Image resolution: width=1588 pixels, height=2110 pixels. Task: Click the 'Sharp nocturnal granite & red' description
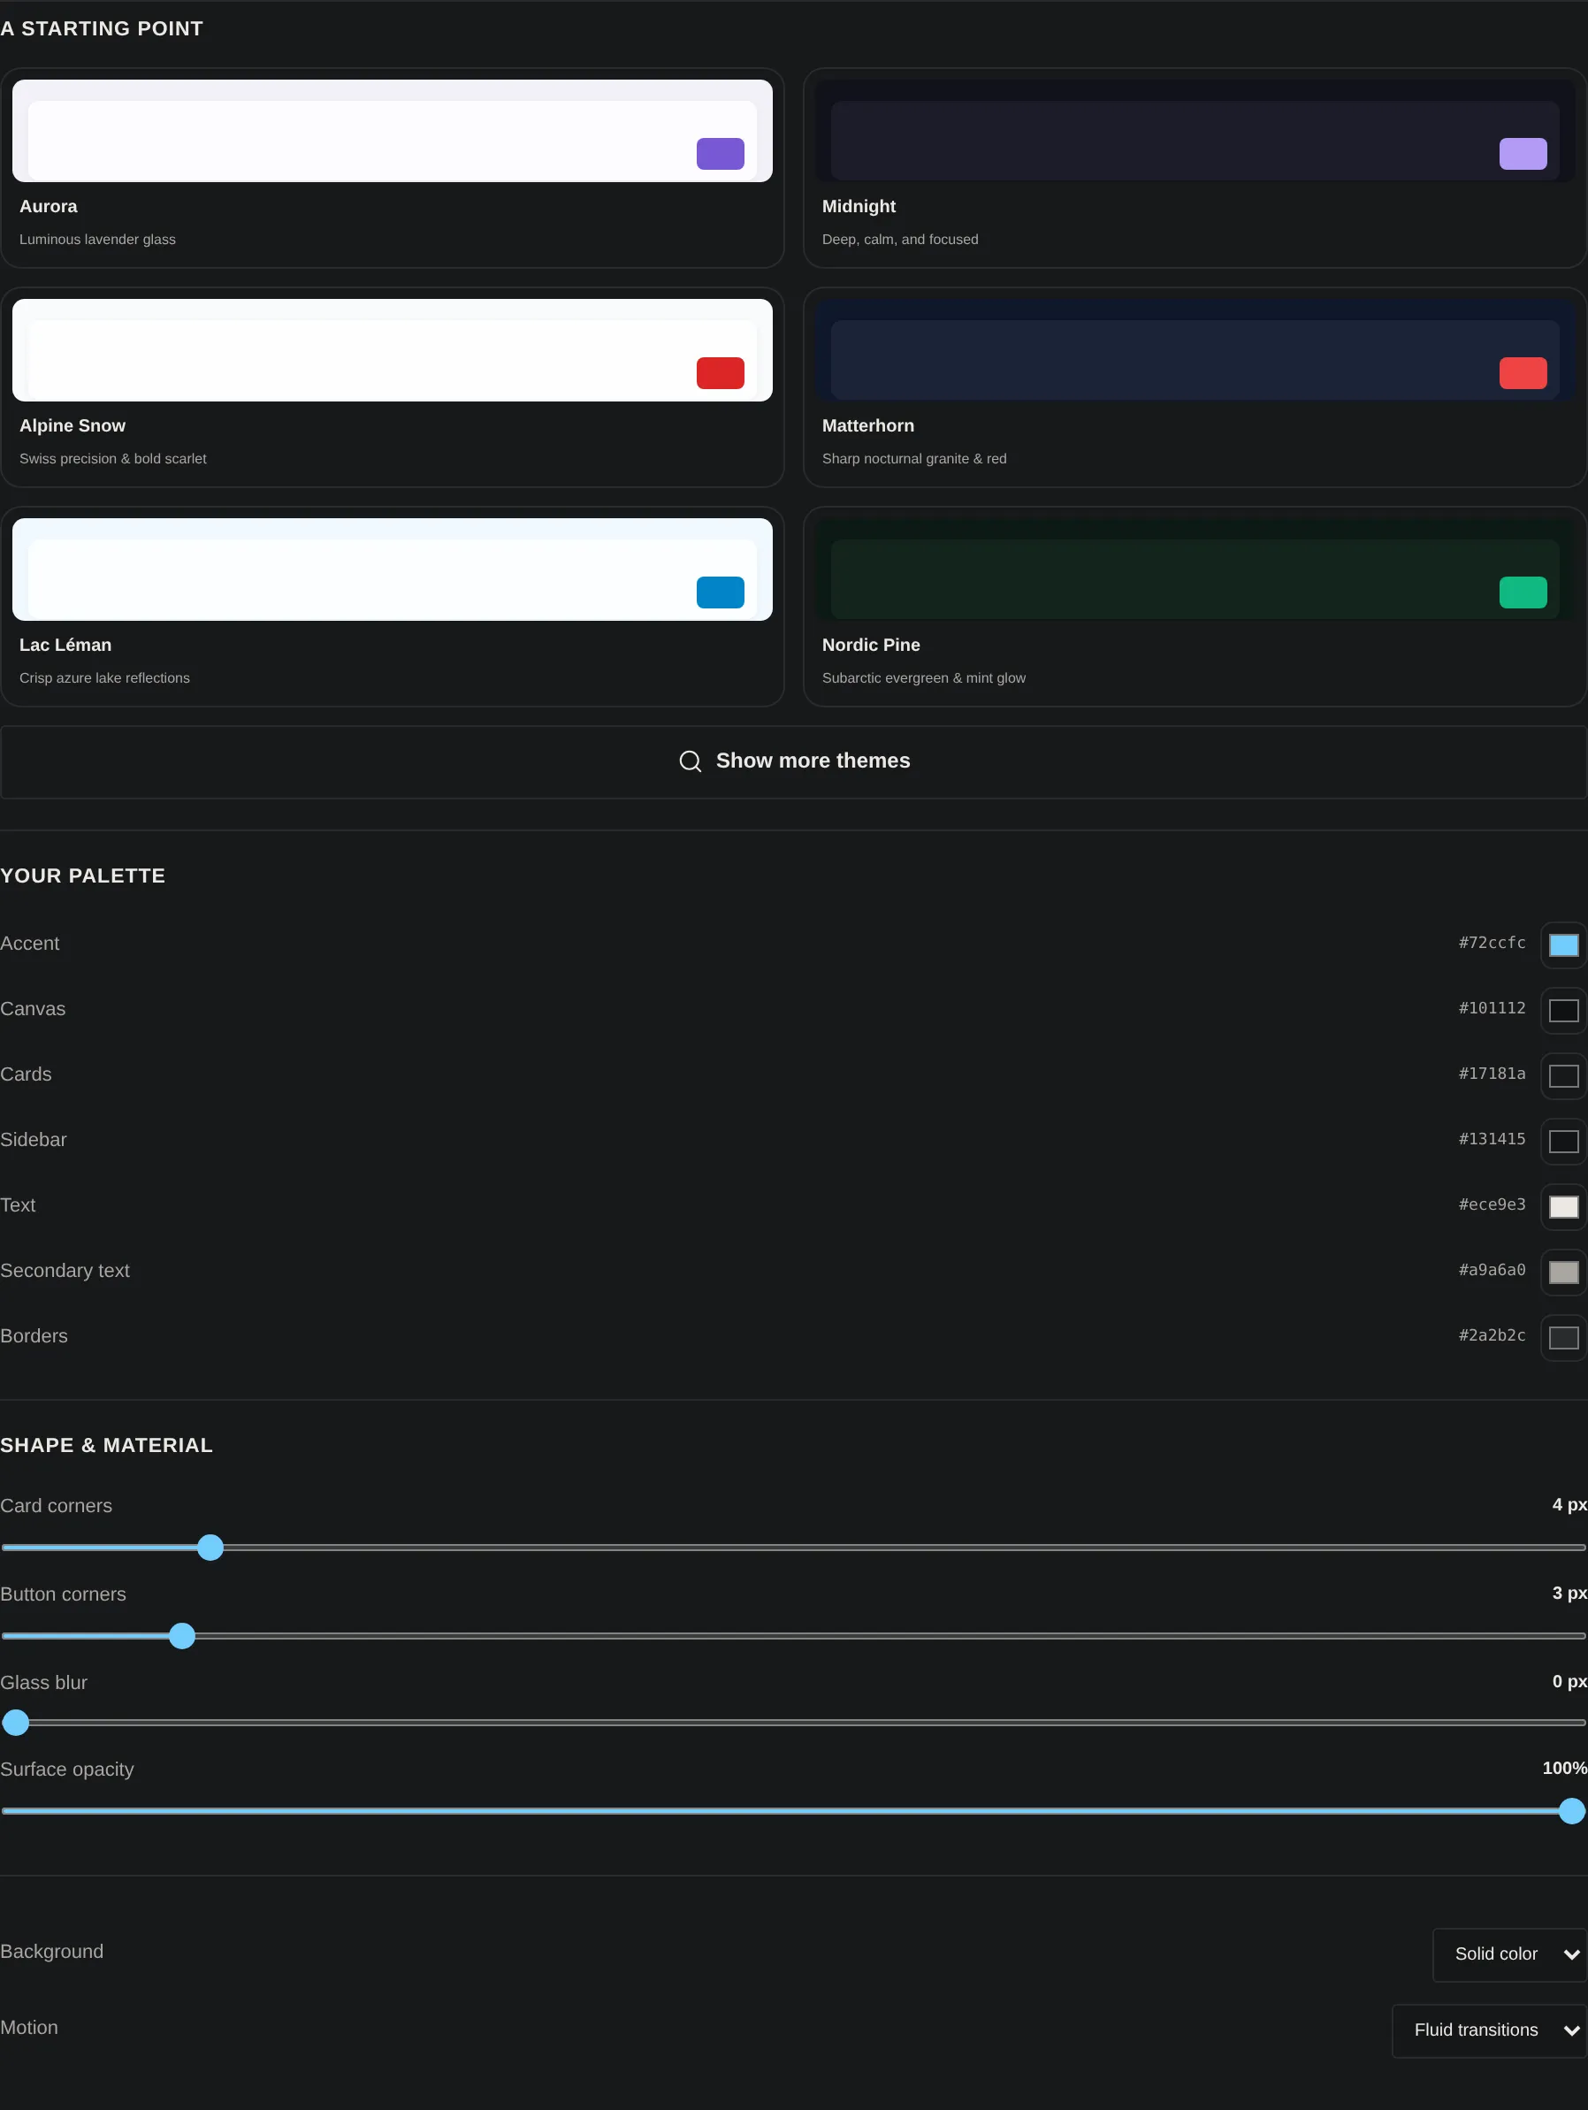coord(914,459)
